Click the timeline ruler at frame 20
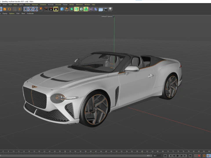This screenshot has width=211, height=158. coord(39,151)
